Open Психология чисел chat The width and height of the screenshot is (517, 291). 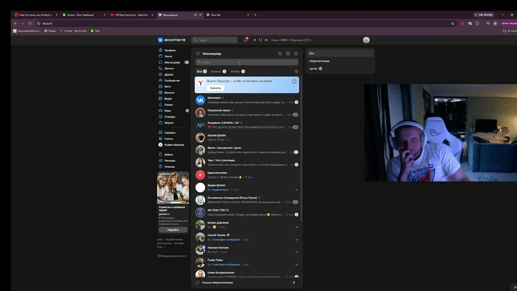click(247, 113)
